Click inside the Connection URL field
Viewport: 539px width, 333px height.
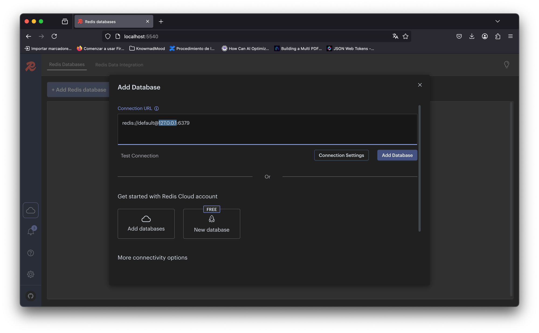click(267, 132)
